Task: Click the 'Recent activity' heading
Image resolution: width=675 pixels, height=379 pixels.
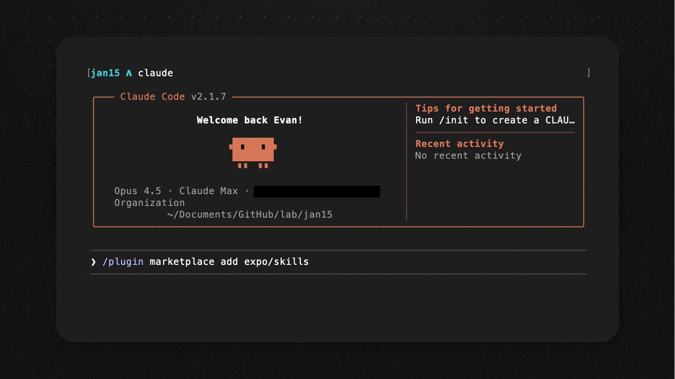Action: point(460,144)
